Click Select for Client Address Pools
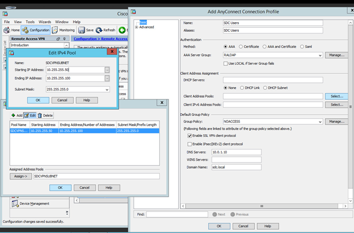The image size is (354, 233). click(337, 97)
